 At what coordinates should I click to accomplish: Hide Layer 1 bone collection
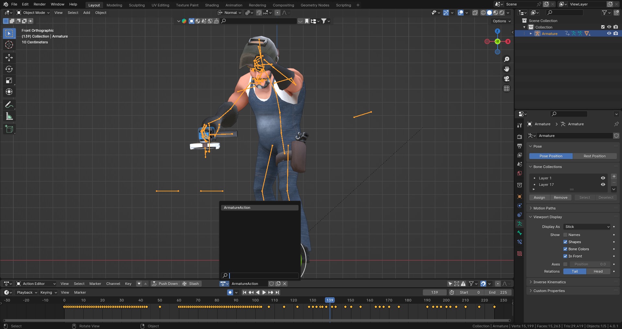(x=603, y=178)
